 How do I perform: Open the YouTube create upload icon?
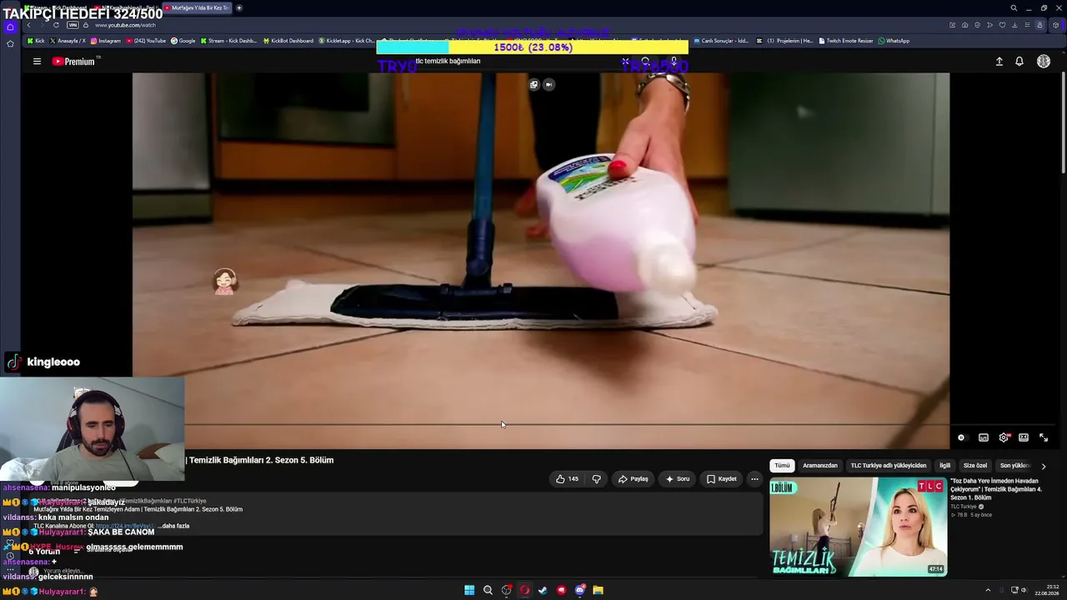[x=999, y=61]
